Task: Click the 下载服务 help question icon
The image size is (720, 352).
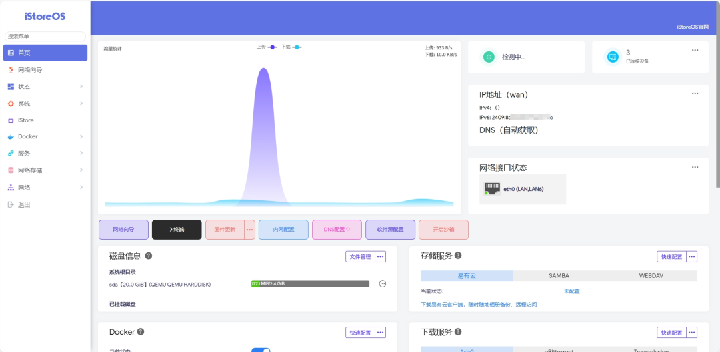Action: pyautogui.click(x=458, y=331)
